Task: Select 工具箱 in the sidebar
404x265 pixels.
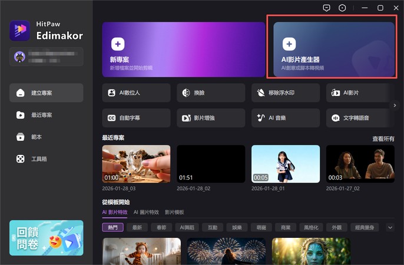Action: coord(47,159)
